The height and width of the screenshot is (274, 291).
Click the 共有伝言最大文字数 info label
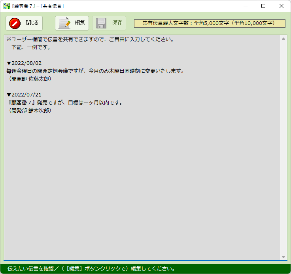210,23
